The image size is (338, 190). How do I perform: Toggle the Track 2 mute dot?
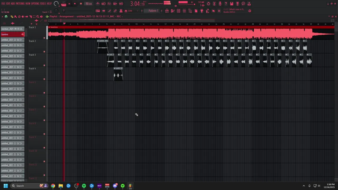pos(44,52)
